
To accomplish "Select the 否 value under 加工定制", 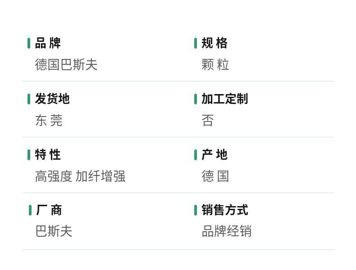I will [x=208, y=121].
